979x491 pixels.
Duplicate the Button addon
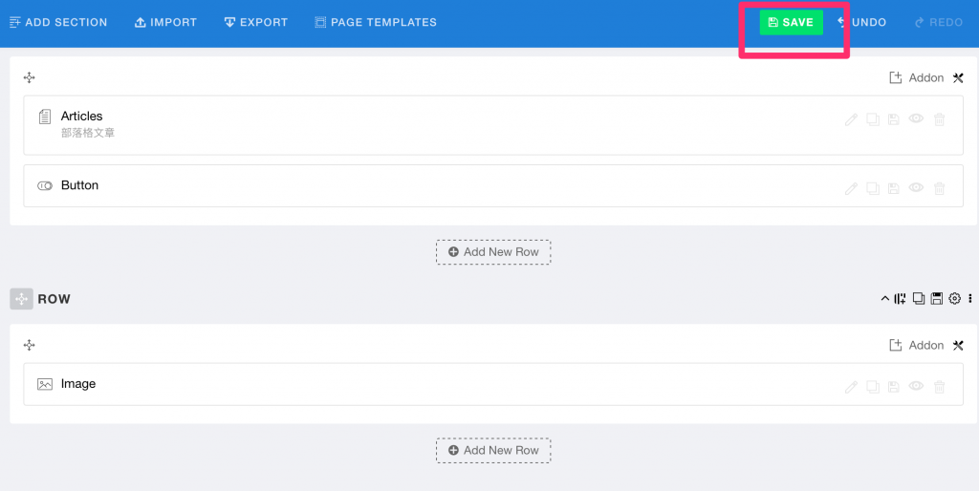pos(872,188)
